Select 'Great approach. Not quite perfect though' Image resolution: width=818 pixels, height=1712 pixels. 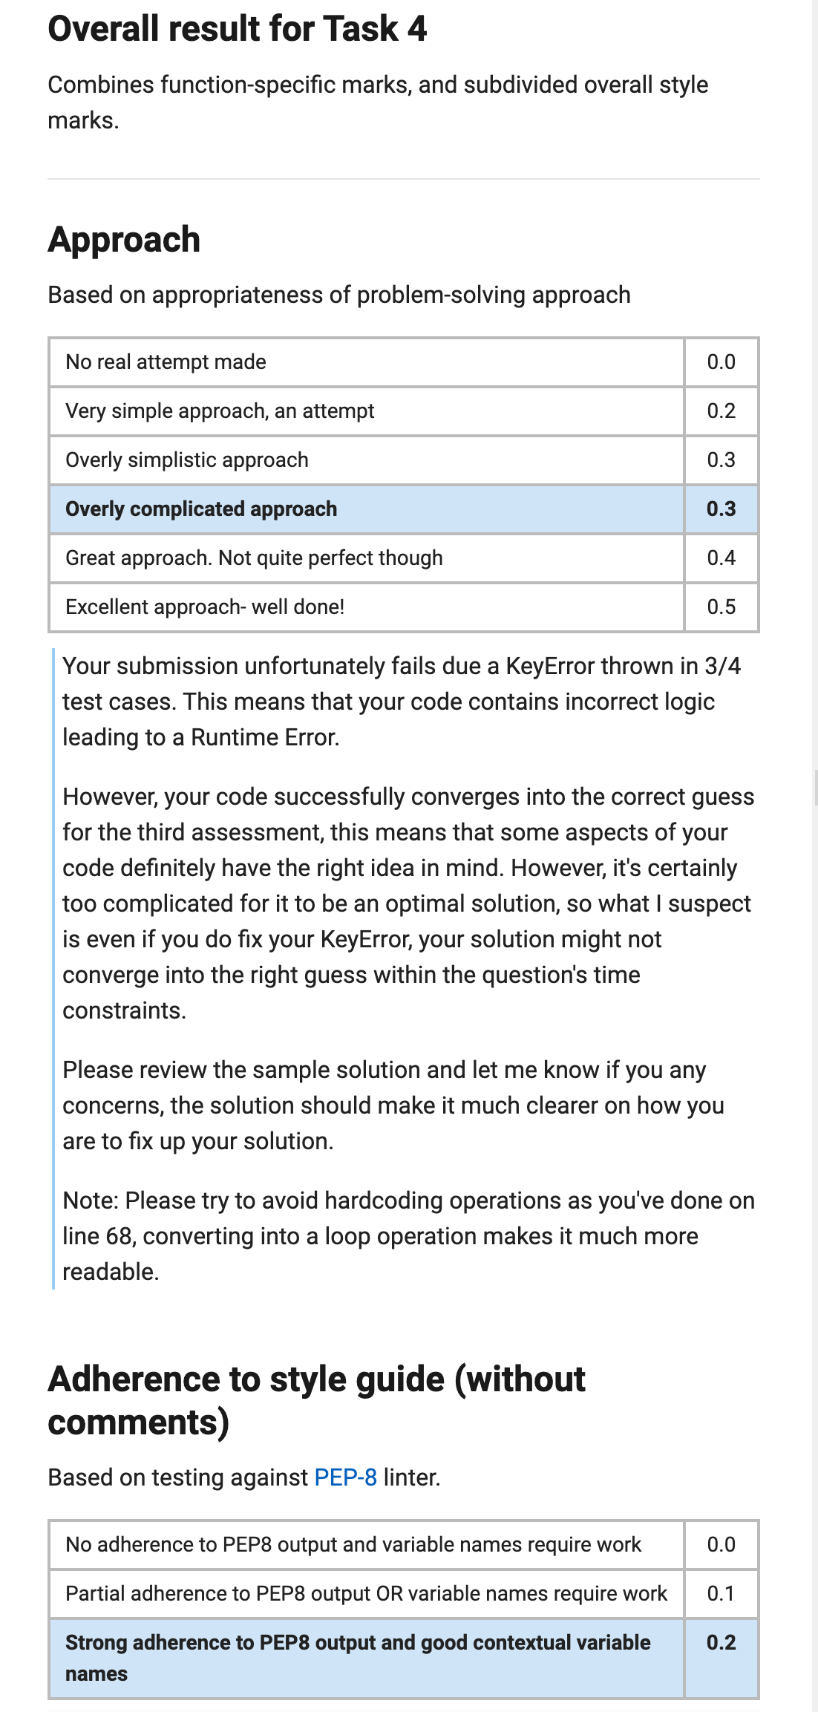click(x=404, y=558)
